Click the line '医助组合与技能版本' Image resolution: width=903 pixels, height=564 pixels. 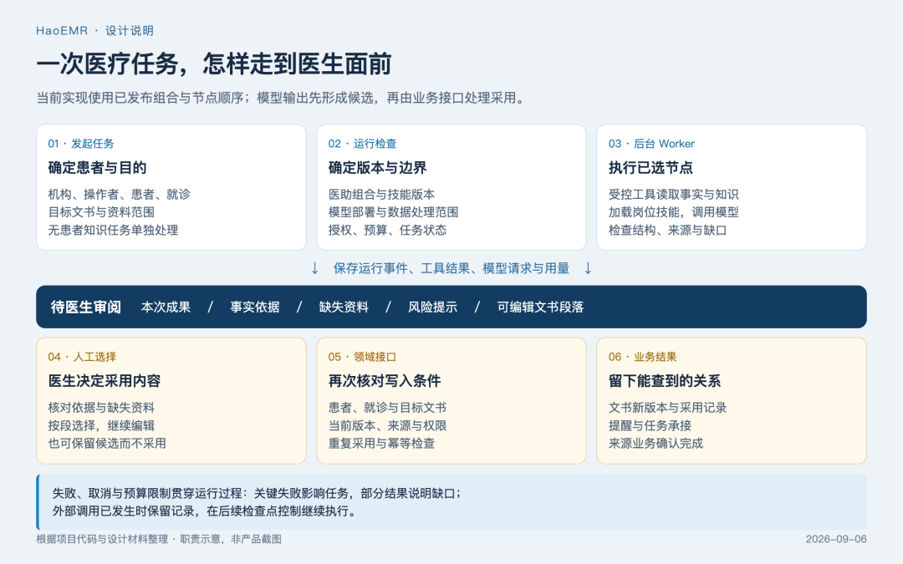[x=382, y=194]
